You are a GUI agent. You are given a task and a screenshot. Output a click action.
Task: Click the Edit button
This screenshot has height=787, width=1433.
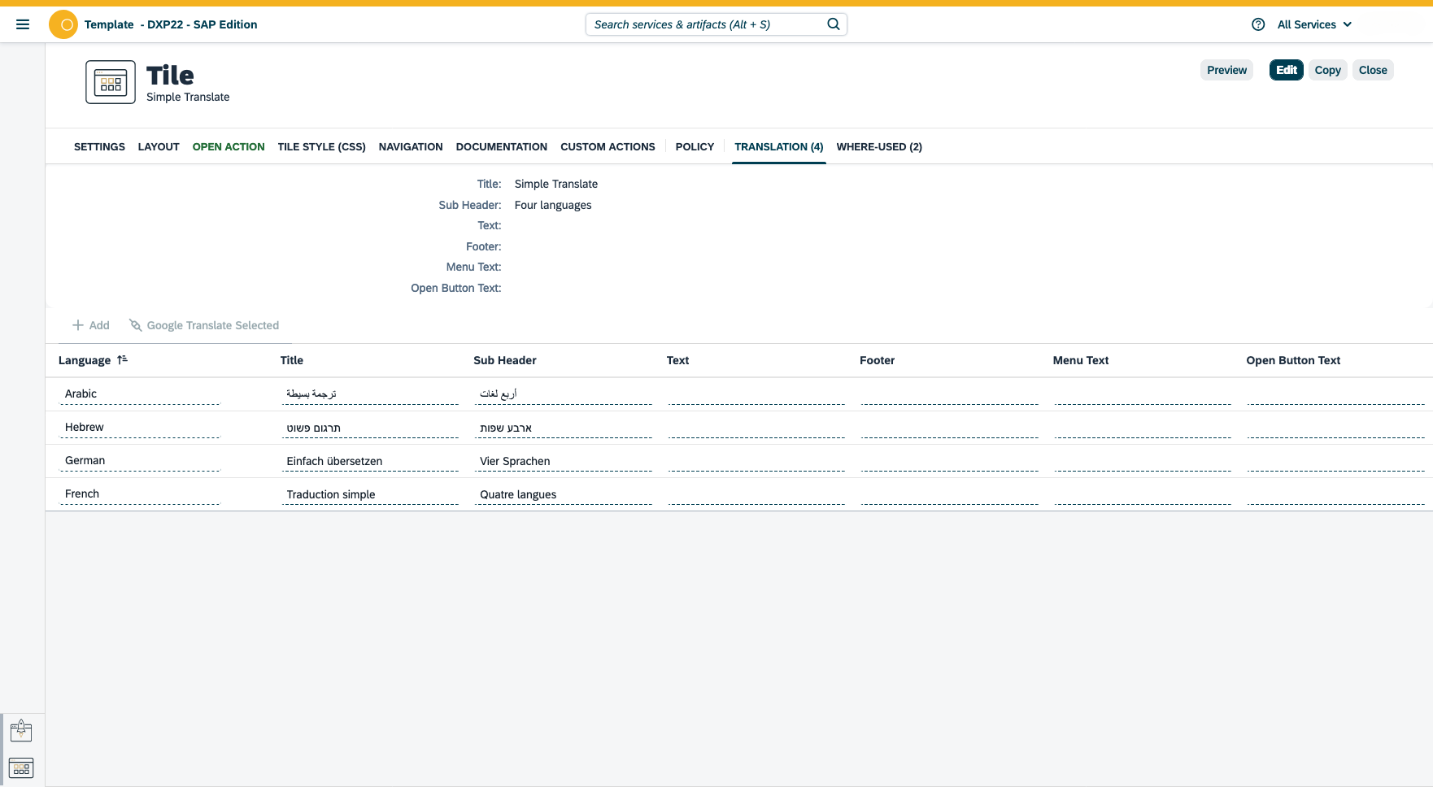coord(1287,70)
